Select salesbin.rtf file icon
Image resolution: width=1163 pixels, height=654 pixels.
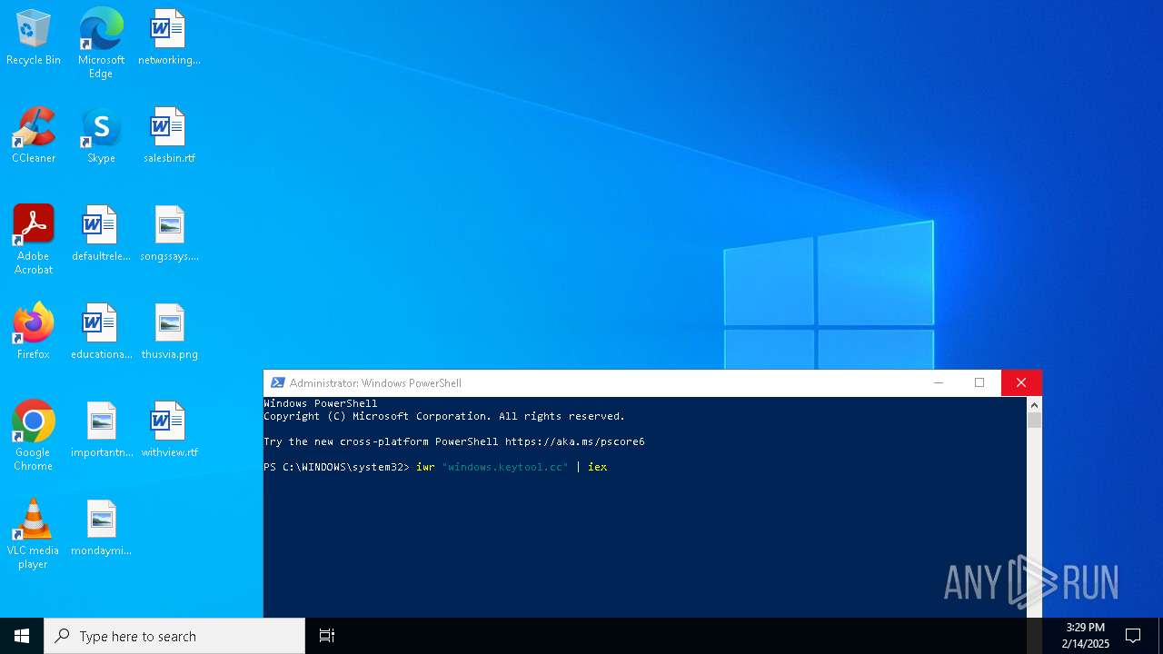point(169,136)
